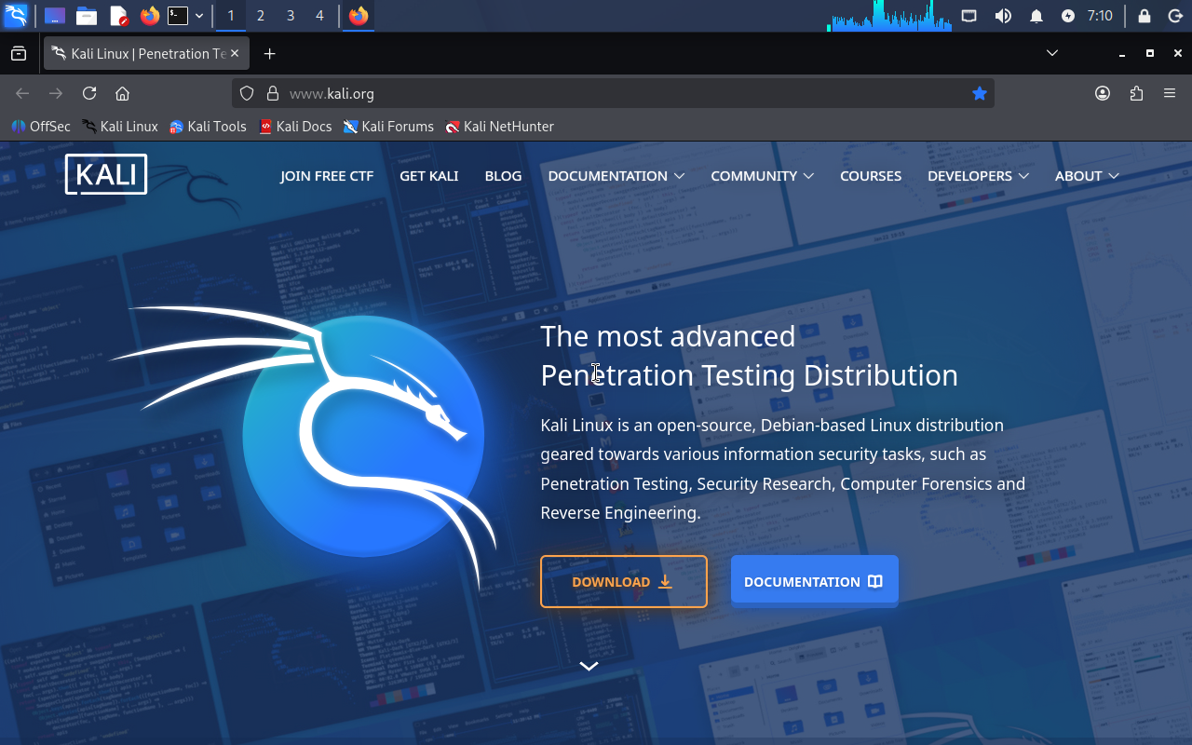Screen dimensions: 1192x745
Task: Open Firefox hamburger application menu
Action: tap(1170, 93)
